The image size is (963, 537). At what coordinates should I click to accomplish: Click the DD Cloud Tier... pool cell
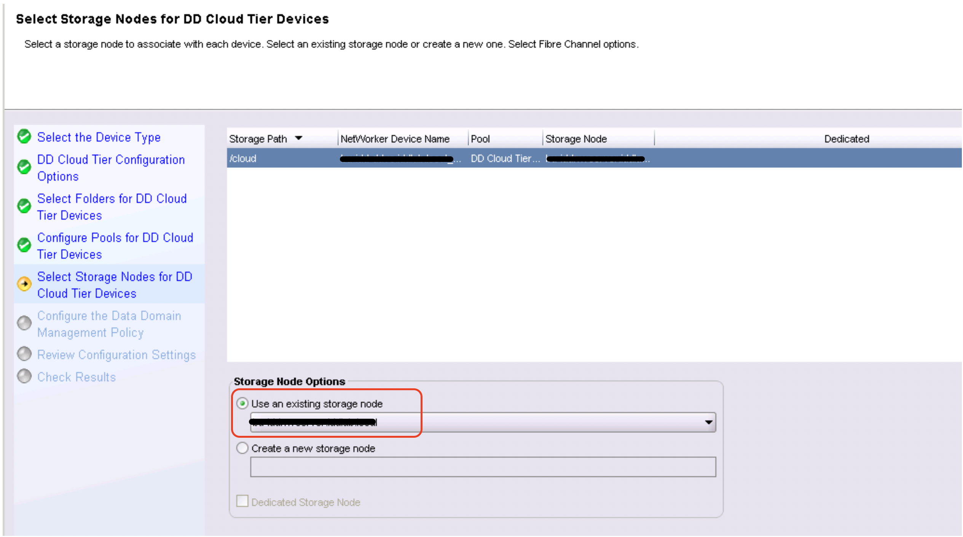505,158
